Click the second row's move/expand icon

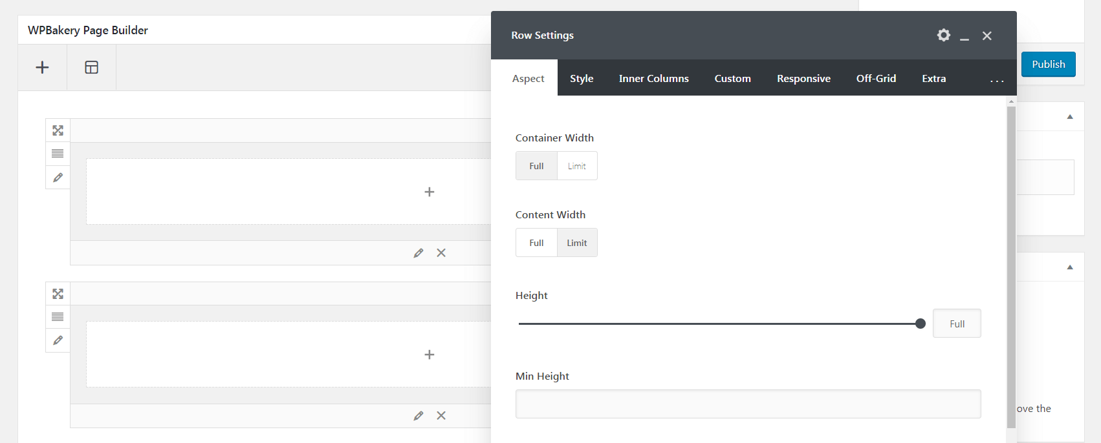click(58, 294)
